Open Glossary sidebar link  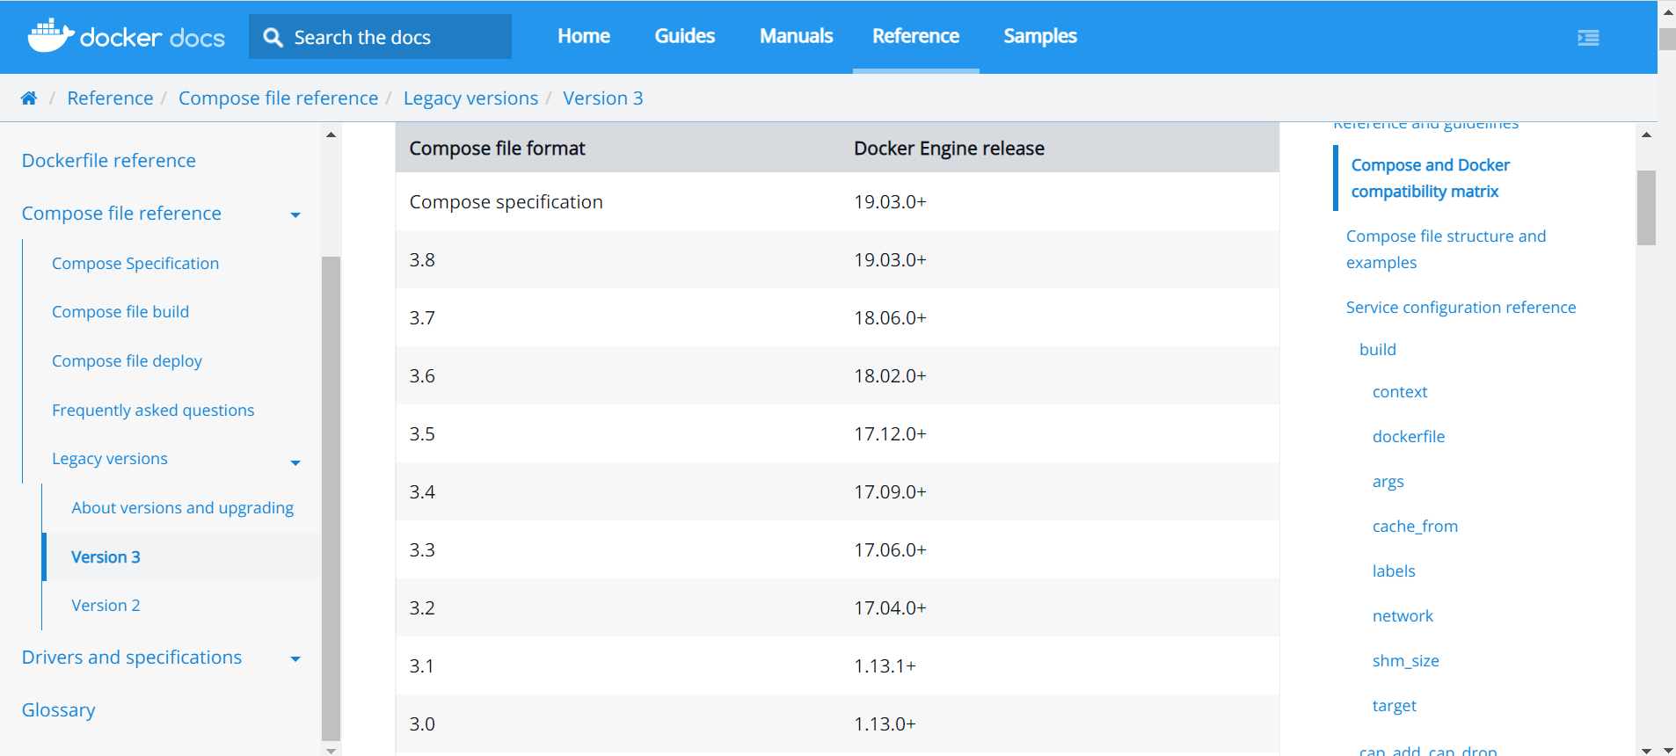pyautogui.click(x=58, y=709)
